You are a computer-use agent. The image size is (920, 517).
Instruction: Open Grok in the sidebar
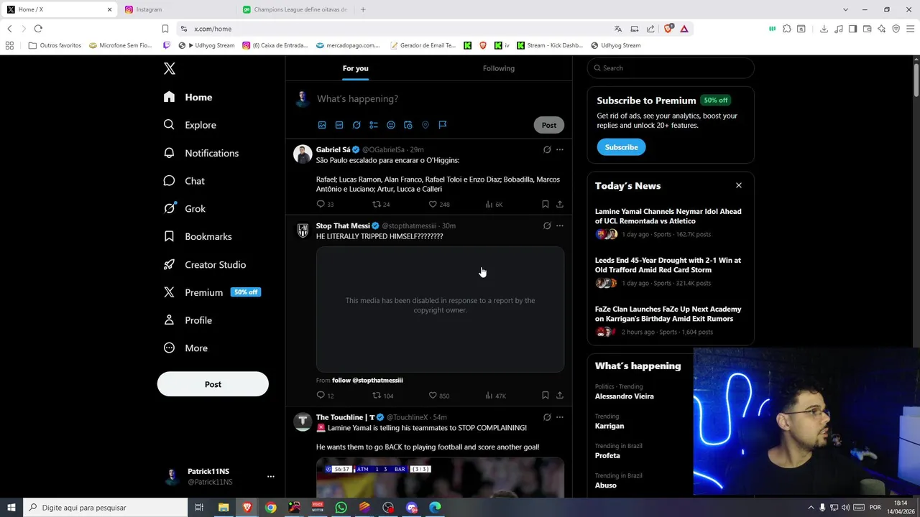185,208
